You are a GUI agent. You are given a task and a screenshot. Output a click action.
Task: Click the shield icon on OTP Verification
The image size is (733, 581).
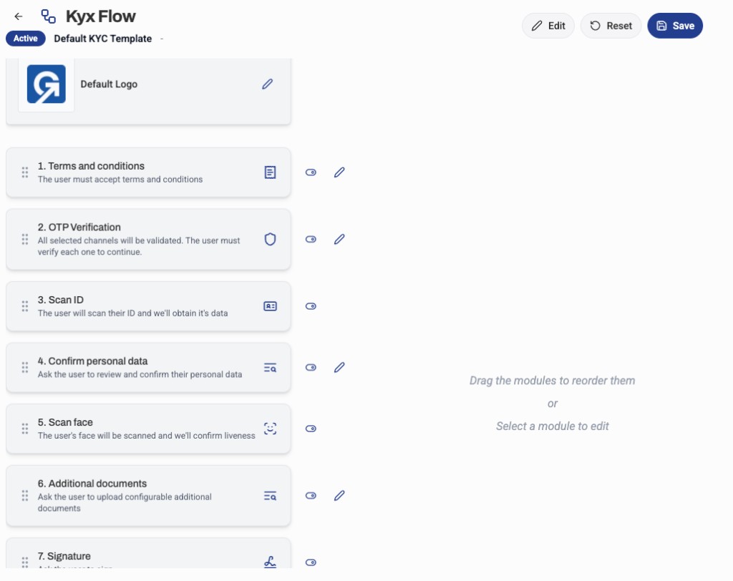pos(270,239)
